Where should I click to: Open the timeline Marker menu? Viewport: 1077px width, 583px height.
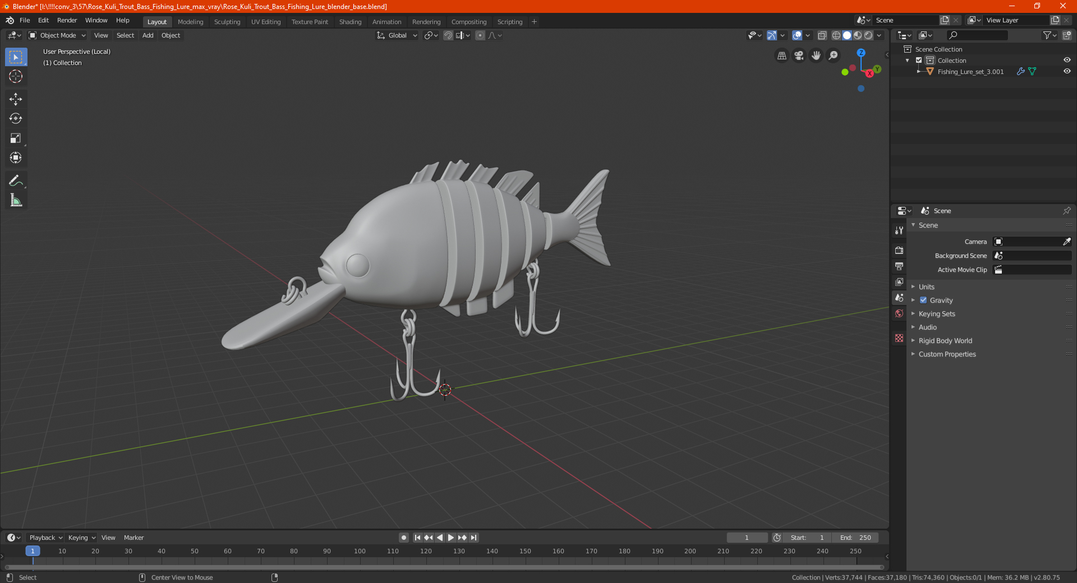pyautogui.click(x=134, y=538)
